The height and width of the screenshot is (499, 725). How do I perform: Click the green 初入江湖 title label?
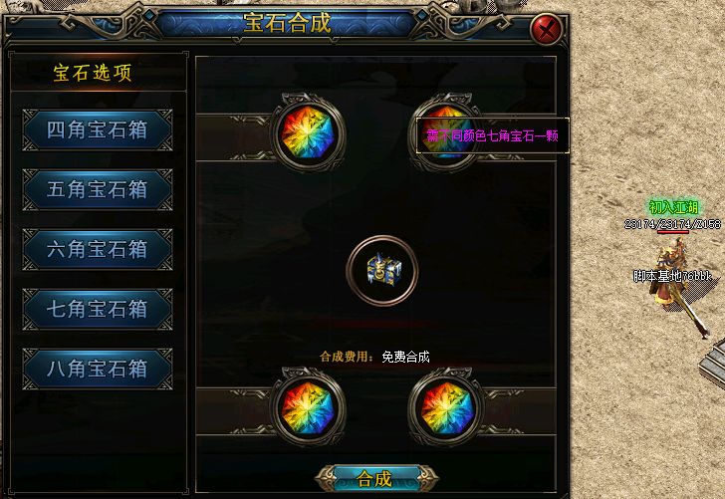(x=673, y=207)
